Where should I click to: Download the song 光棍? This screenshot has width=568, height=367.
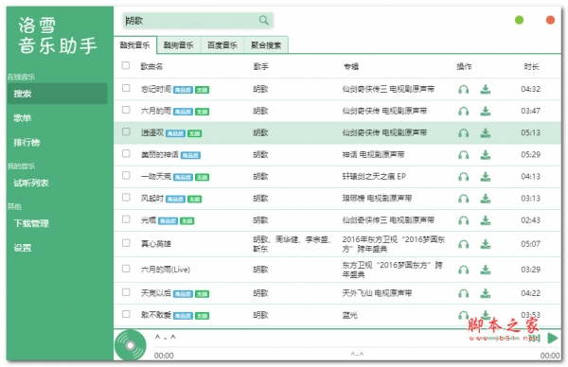486,220
